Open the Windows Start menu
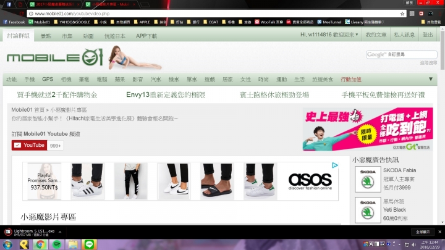Image resolution: width=445 pixels, height=250 pixels. pyautogui.click(x=7, y=244)
